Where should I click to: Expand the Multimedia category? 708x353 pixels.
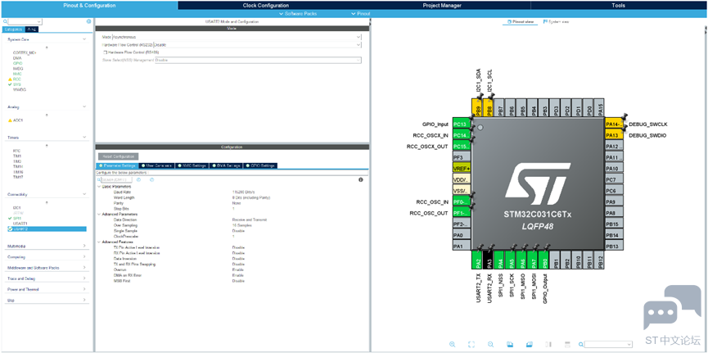(x=84, y=246)
